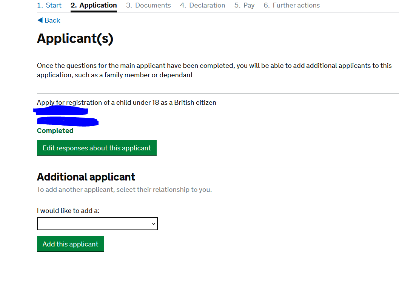
Task: Click the 'To add another applicant' hint text
Action: pos(124,190)
